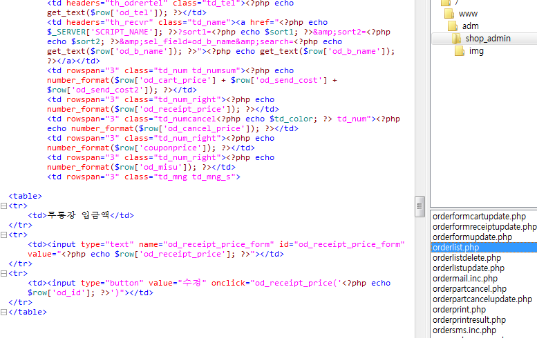Image resolution: width=537 pixels, height=338 pixels.
Task: Click the adm folder icon
Action: [453, 26]
